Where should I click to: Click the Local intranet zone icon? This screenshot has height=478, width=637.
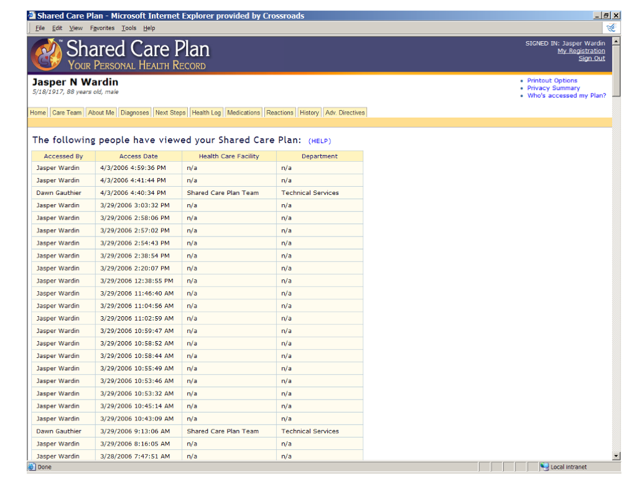544,467
